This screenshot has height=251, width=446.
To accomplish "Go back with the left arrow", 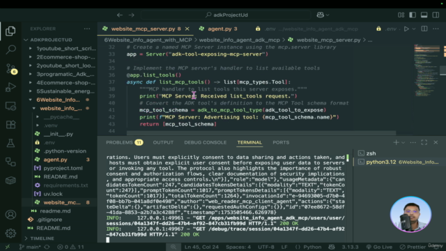I will (120, 15).
